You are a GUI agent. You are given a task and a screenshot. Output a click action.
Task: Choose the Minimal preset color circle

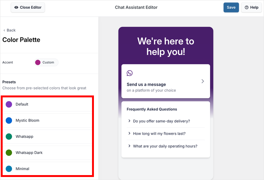point(9,169)
